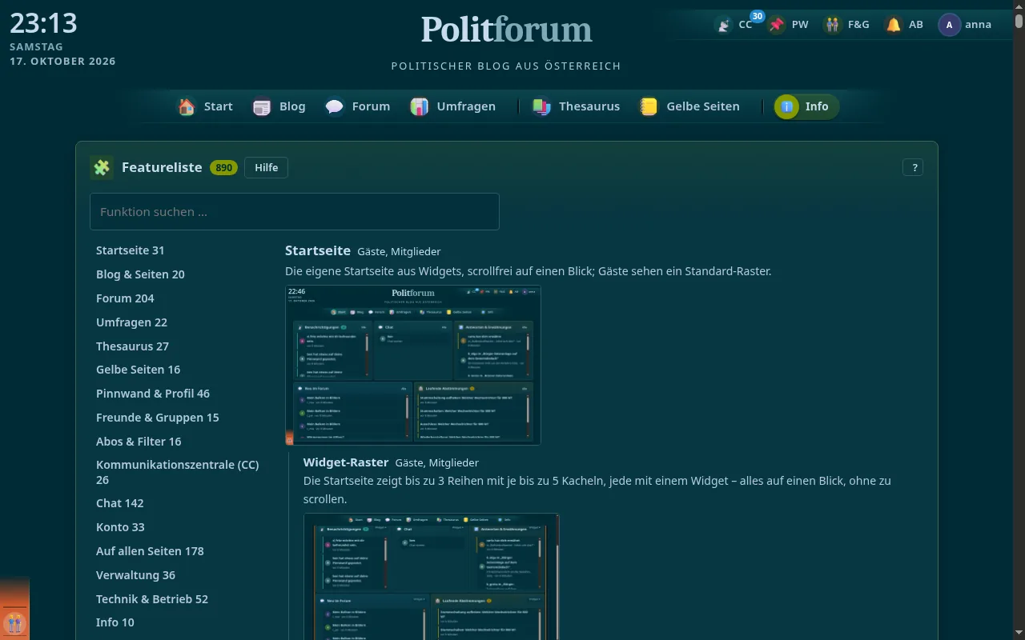Click the Startseite heading link
This screenshot has height=640, width=1025.
tap(318, 250)
